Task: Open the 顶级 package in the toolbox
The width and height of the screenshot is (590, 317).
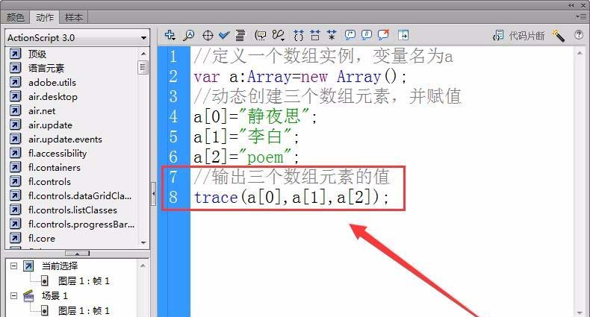Action: pos(37,54)
